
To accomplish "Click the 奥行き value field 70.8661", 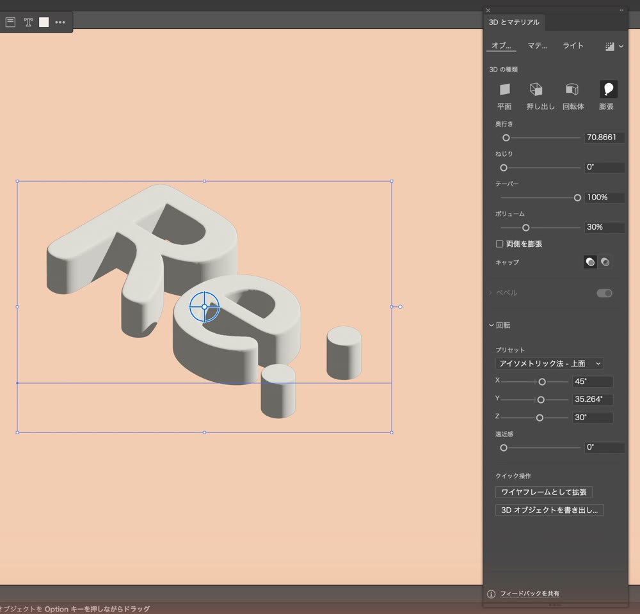I will [x=604, y=138].
